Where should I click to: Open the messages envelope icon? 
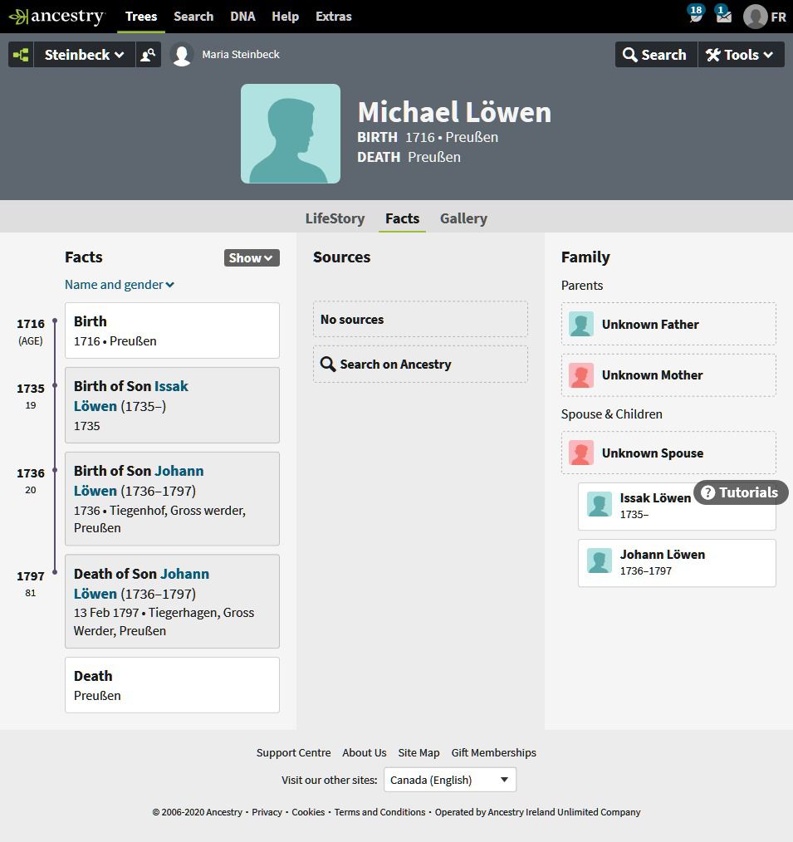[x=723, y=14]
